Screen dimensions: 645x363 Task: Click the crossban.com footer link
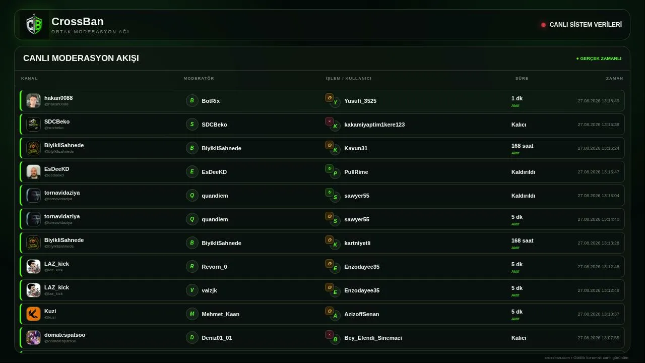557,357
